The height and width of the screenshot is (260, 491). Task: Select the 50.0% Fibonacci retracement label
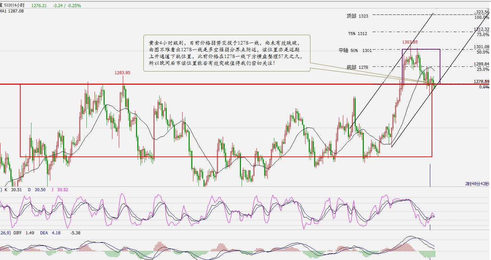tap(483, 52)
